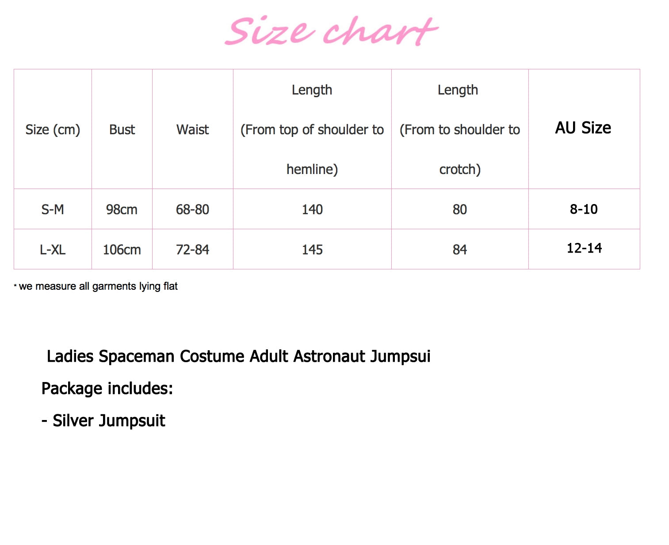Click the 8-10 AU size cell
Viewport: 669px width, 545px height.
point(584,209)
